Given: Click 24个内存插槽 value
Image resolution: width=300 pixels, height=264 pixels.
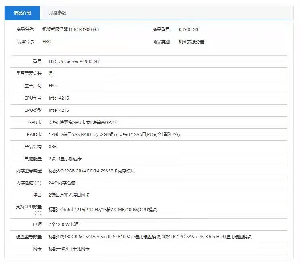Looking at the screenshot, I should [x=62, y=183].
